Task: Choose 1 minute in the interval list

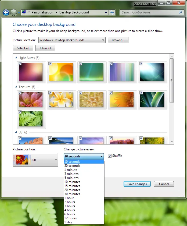Action: pos(84,170)
